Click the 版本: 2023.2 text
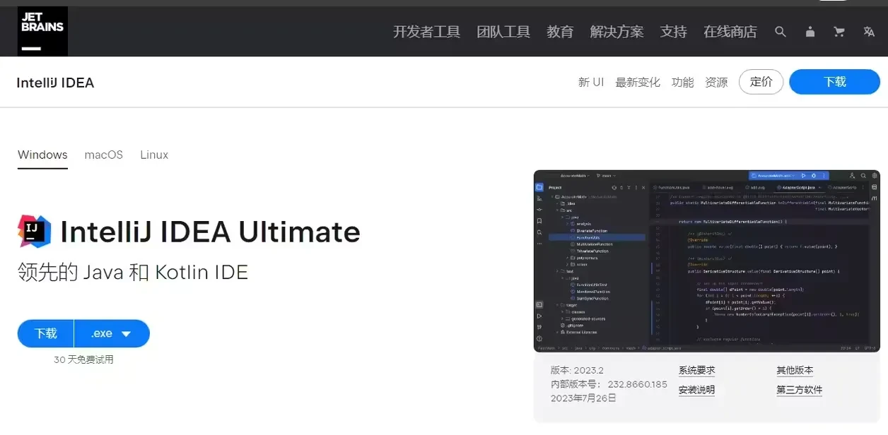This screenshot has height=435, width=888. coord(577,370)
